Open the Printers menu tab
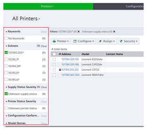The height and width of the screenshot is (131, 148). pos(47,6)
